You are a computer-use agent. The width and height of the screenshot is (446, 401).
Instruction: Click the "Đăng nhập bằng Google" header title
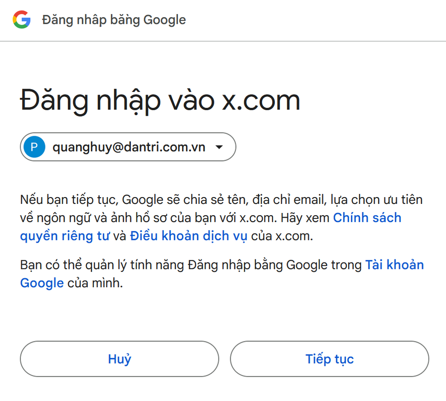click(114, 20)
